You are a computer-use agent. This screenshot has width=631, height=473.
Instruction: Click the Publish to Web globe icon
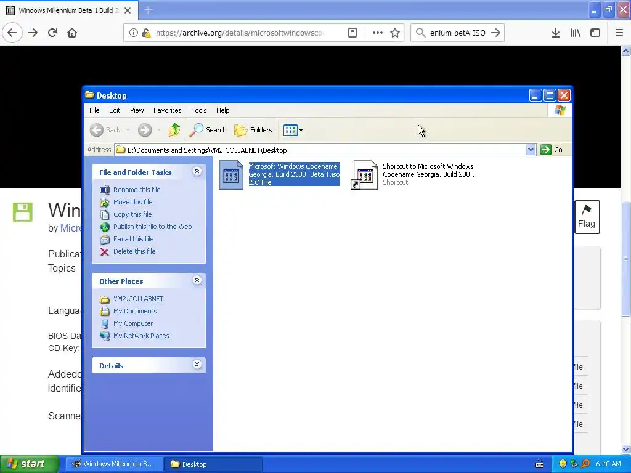105,227
